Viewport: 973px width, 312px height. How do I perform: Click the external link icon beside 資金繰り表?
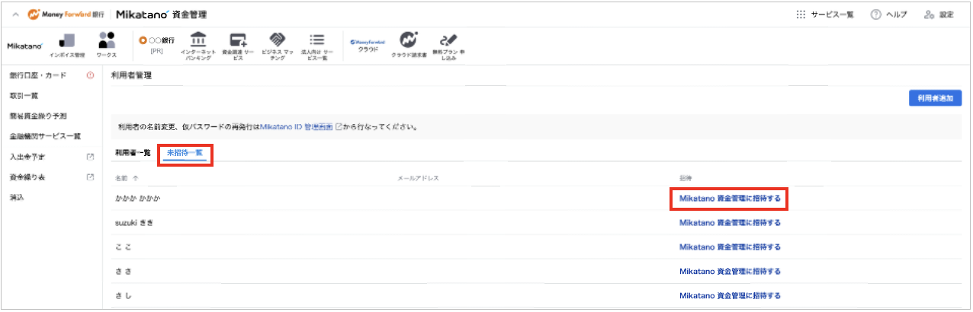(90, 177)
